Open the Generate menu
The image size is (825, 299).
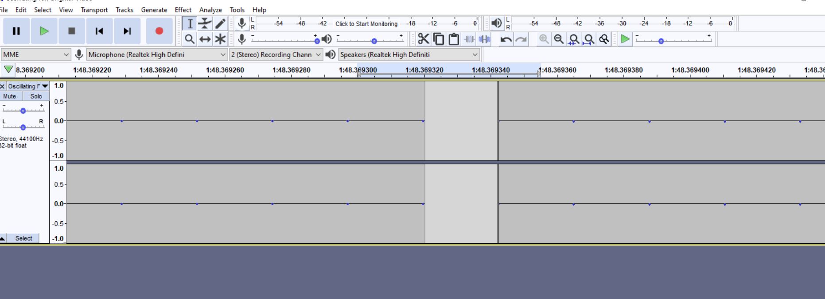[154, 10]
